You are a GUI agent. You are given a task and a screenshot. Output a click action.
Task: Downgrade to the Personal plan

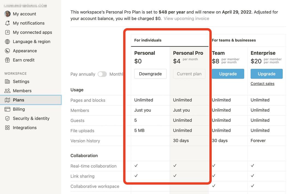click(150, 74)
